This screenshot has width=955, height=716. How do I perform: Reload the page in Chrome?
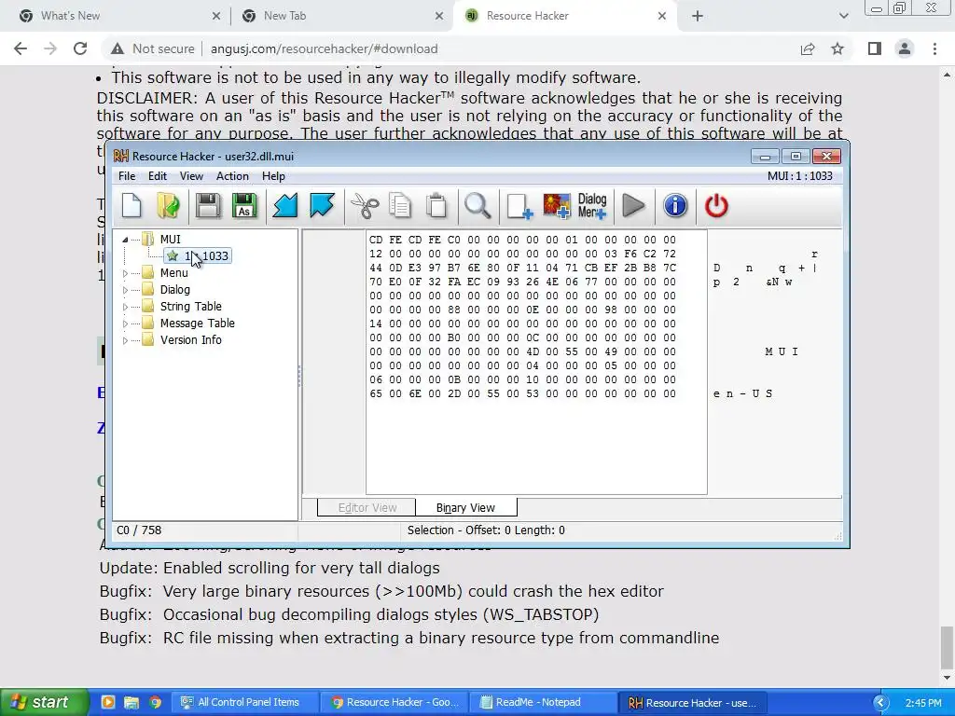point(80,48)
